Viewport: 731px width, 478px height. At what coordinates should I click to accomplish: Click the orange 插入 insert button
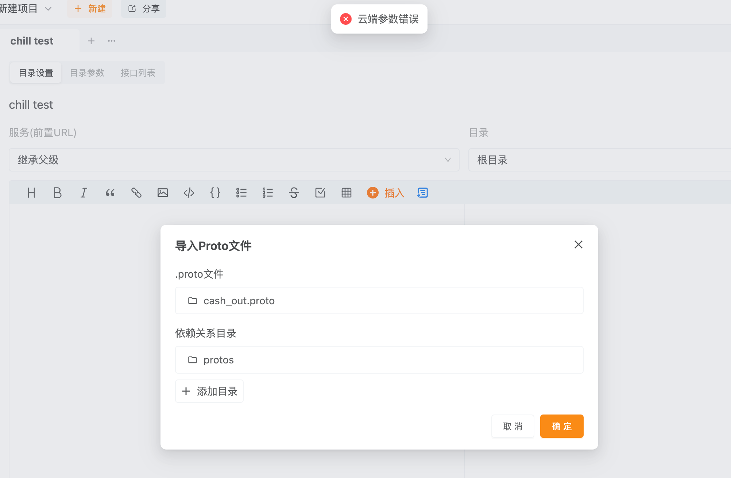(x=386, y=193)
